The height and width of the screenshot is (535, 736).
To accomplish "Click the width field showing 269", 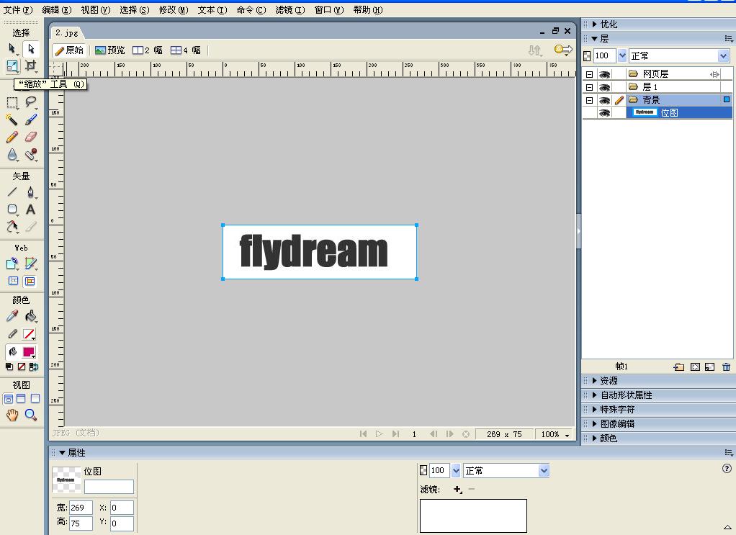I will pos(81,508).
